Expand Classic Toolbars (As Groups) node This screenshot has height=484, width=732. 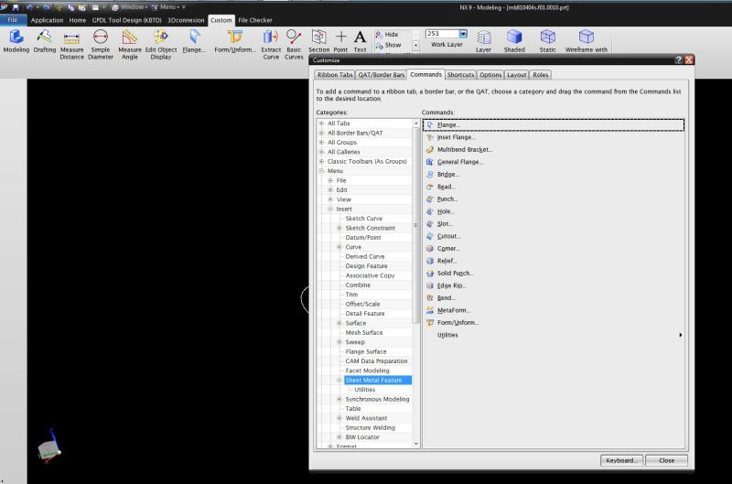pos(321,162)
